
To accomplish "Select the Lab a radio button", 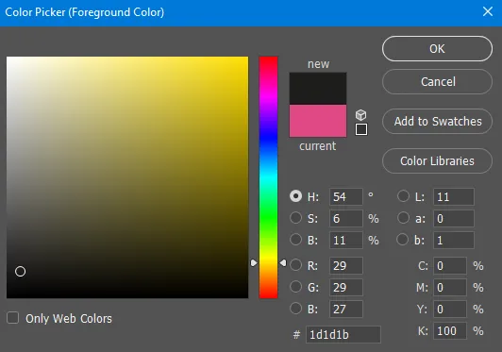I will point(404,218).
